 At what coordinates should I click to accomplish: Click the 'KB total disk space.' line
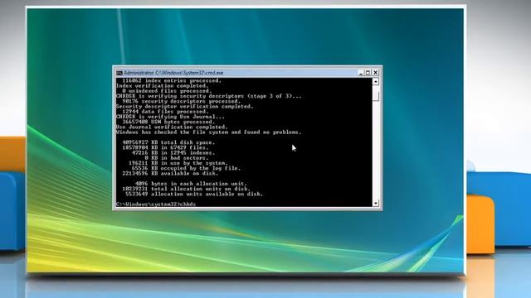point(168,142)
